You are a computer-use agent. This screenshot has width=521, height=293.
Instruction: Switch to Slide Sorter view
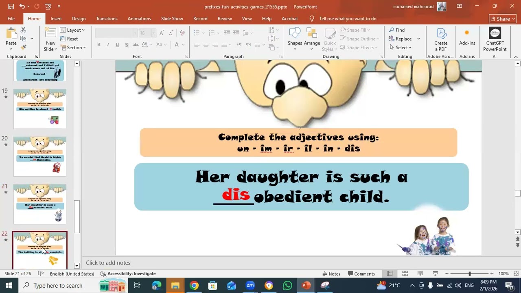[x=405, y=273]
